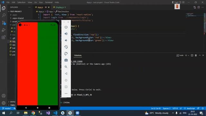The image size is (206, 116).
Task: Toggle primary side bar layout button
Action: [x=173, y=2]
